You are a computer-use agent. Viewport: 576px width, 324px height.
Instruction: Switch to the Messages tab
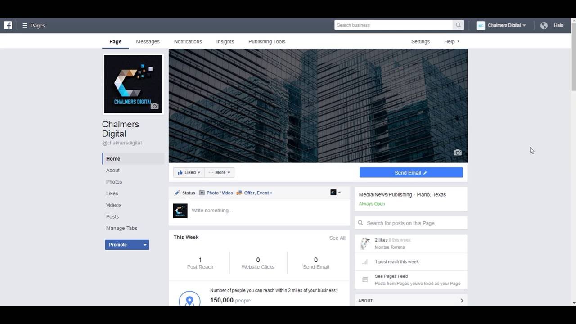(148, 41)
